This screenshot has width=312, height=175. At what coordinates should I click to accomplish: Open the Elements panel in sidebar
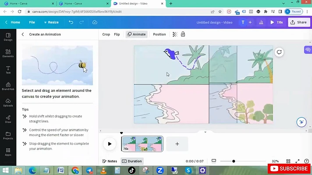[8, 53]
